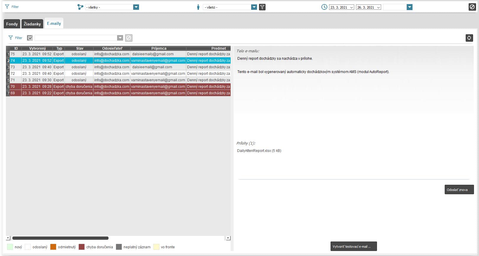Apply the employee filter funnel button

[262, 7]
